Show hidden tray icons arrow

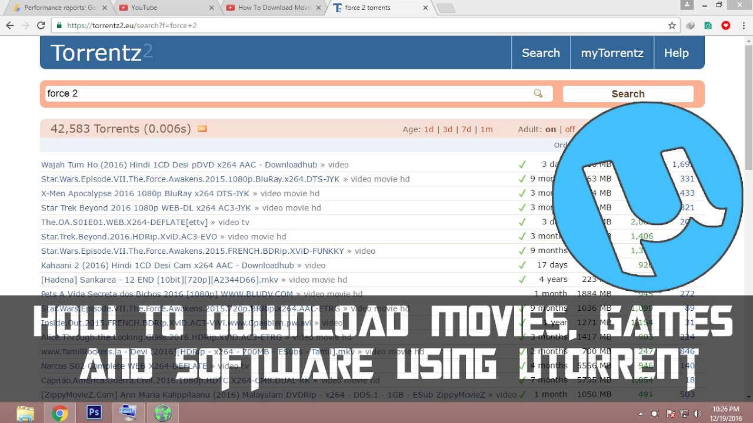coord(641,414)
